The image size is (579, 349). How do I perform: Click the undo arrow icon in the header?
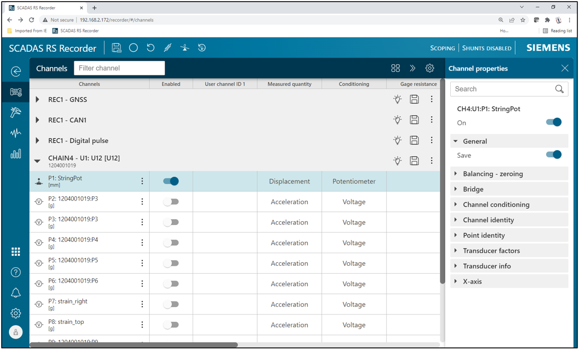151,48
